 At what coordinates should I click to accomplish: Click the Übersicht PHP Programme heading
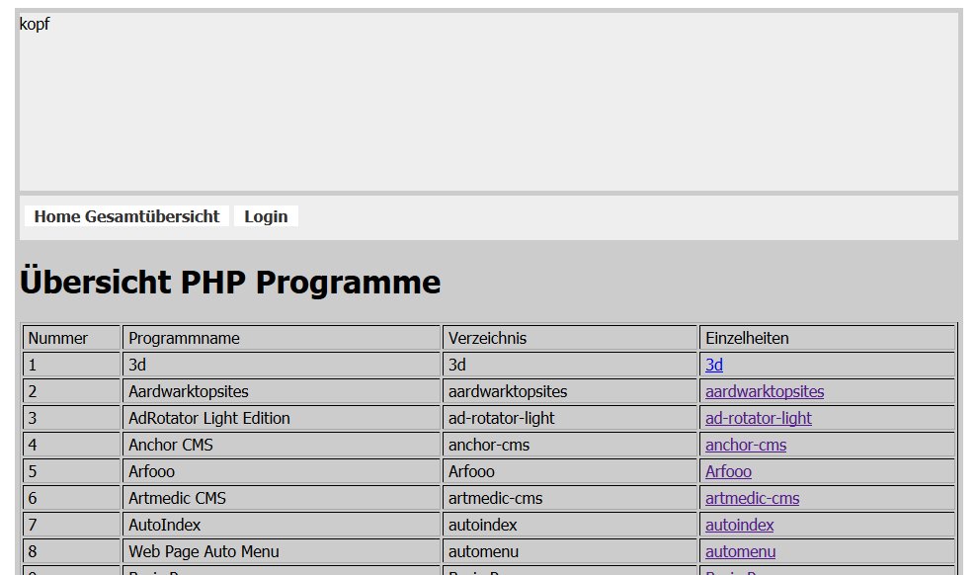(230, 283)
